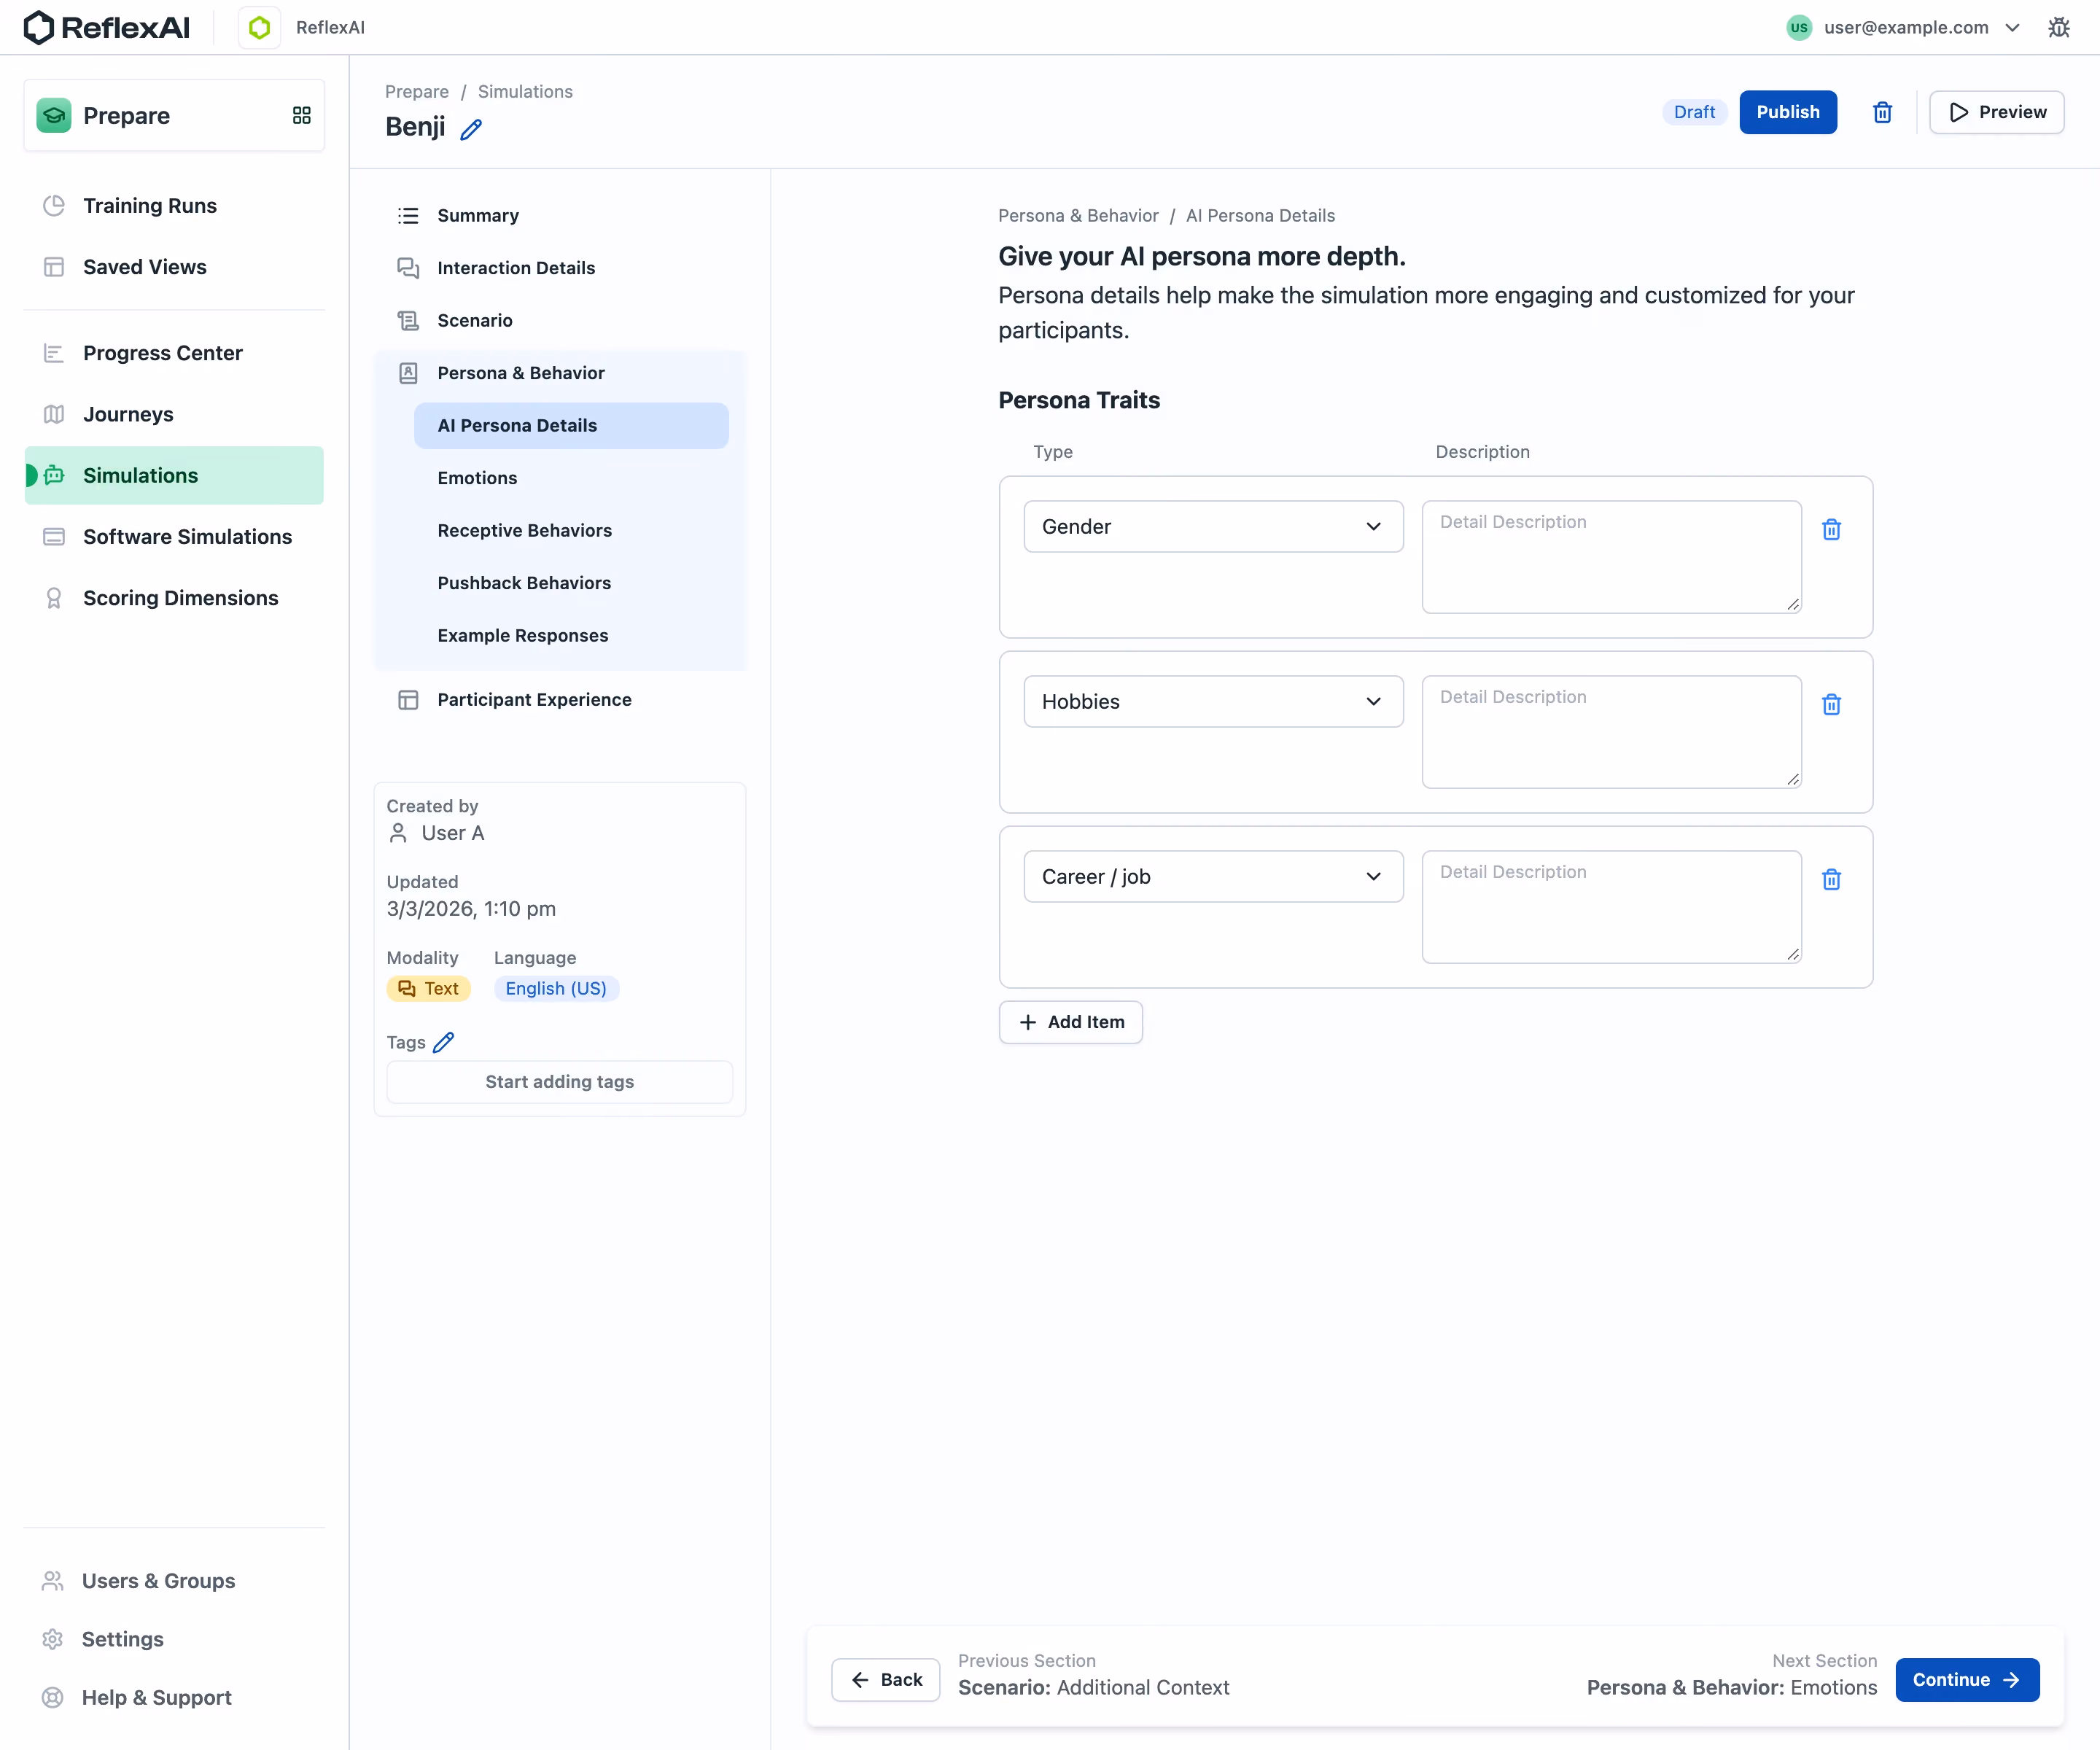Screen dimensions: 2100x1750
Task: Open Scoring Dimensions page
Action: coord(175,598)
